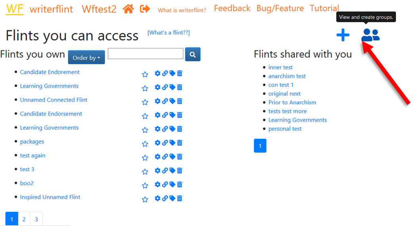Star the test 3 flint

click(145, 171)
